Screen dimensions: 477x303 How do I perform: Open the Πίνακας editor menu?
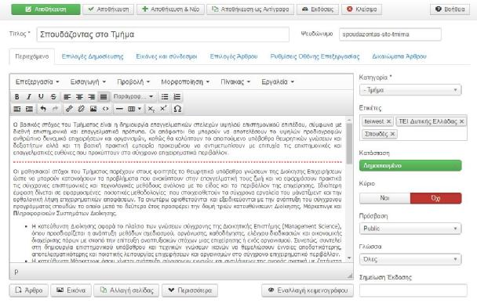pos(235,82)
